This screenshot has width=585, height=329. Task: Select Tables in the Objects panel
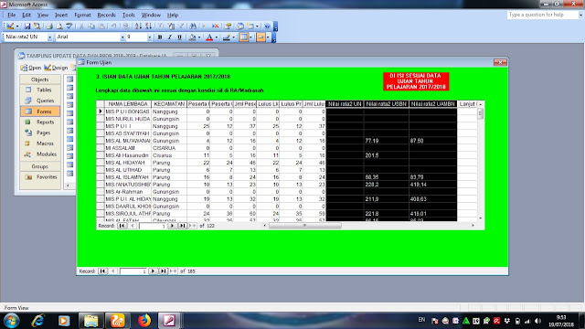click(40, 90)
